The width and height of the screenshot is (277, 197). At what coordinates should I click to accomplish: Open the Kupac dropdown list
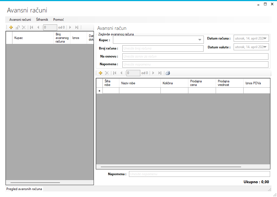pyautogui.click(x=200, y=40)
